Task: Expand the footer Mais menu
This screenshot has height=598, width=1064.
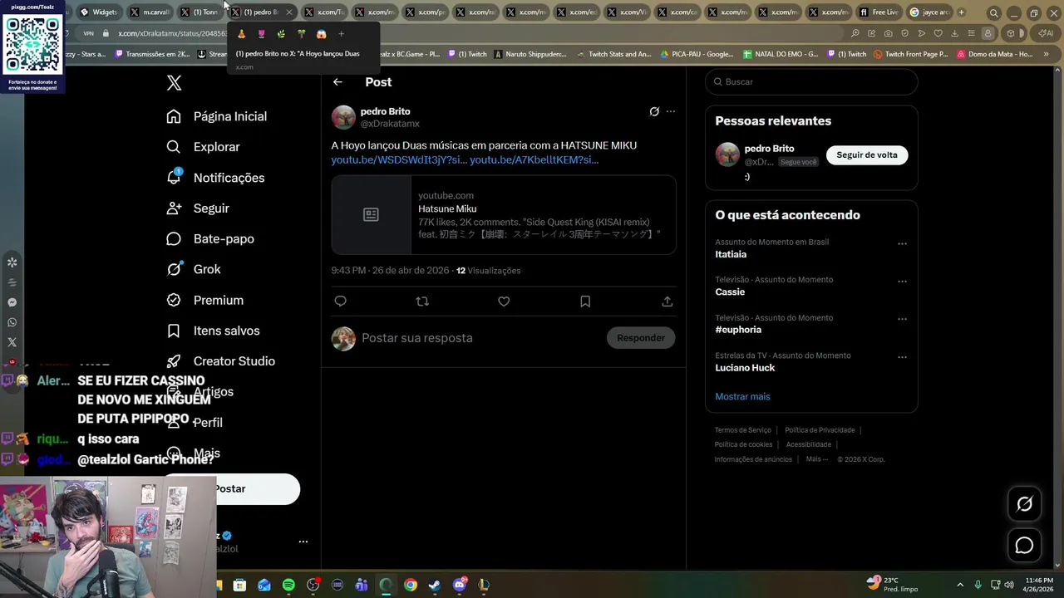Action: [x=816, y=459]
